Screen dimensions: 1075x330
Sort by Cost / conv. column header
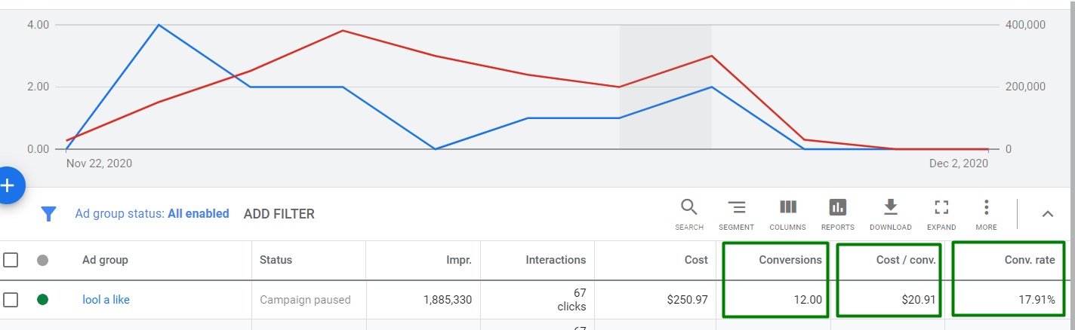(905, 260)
